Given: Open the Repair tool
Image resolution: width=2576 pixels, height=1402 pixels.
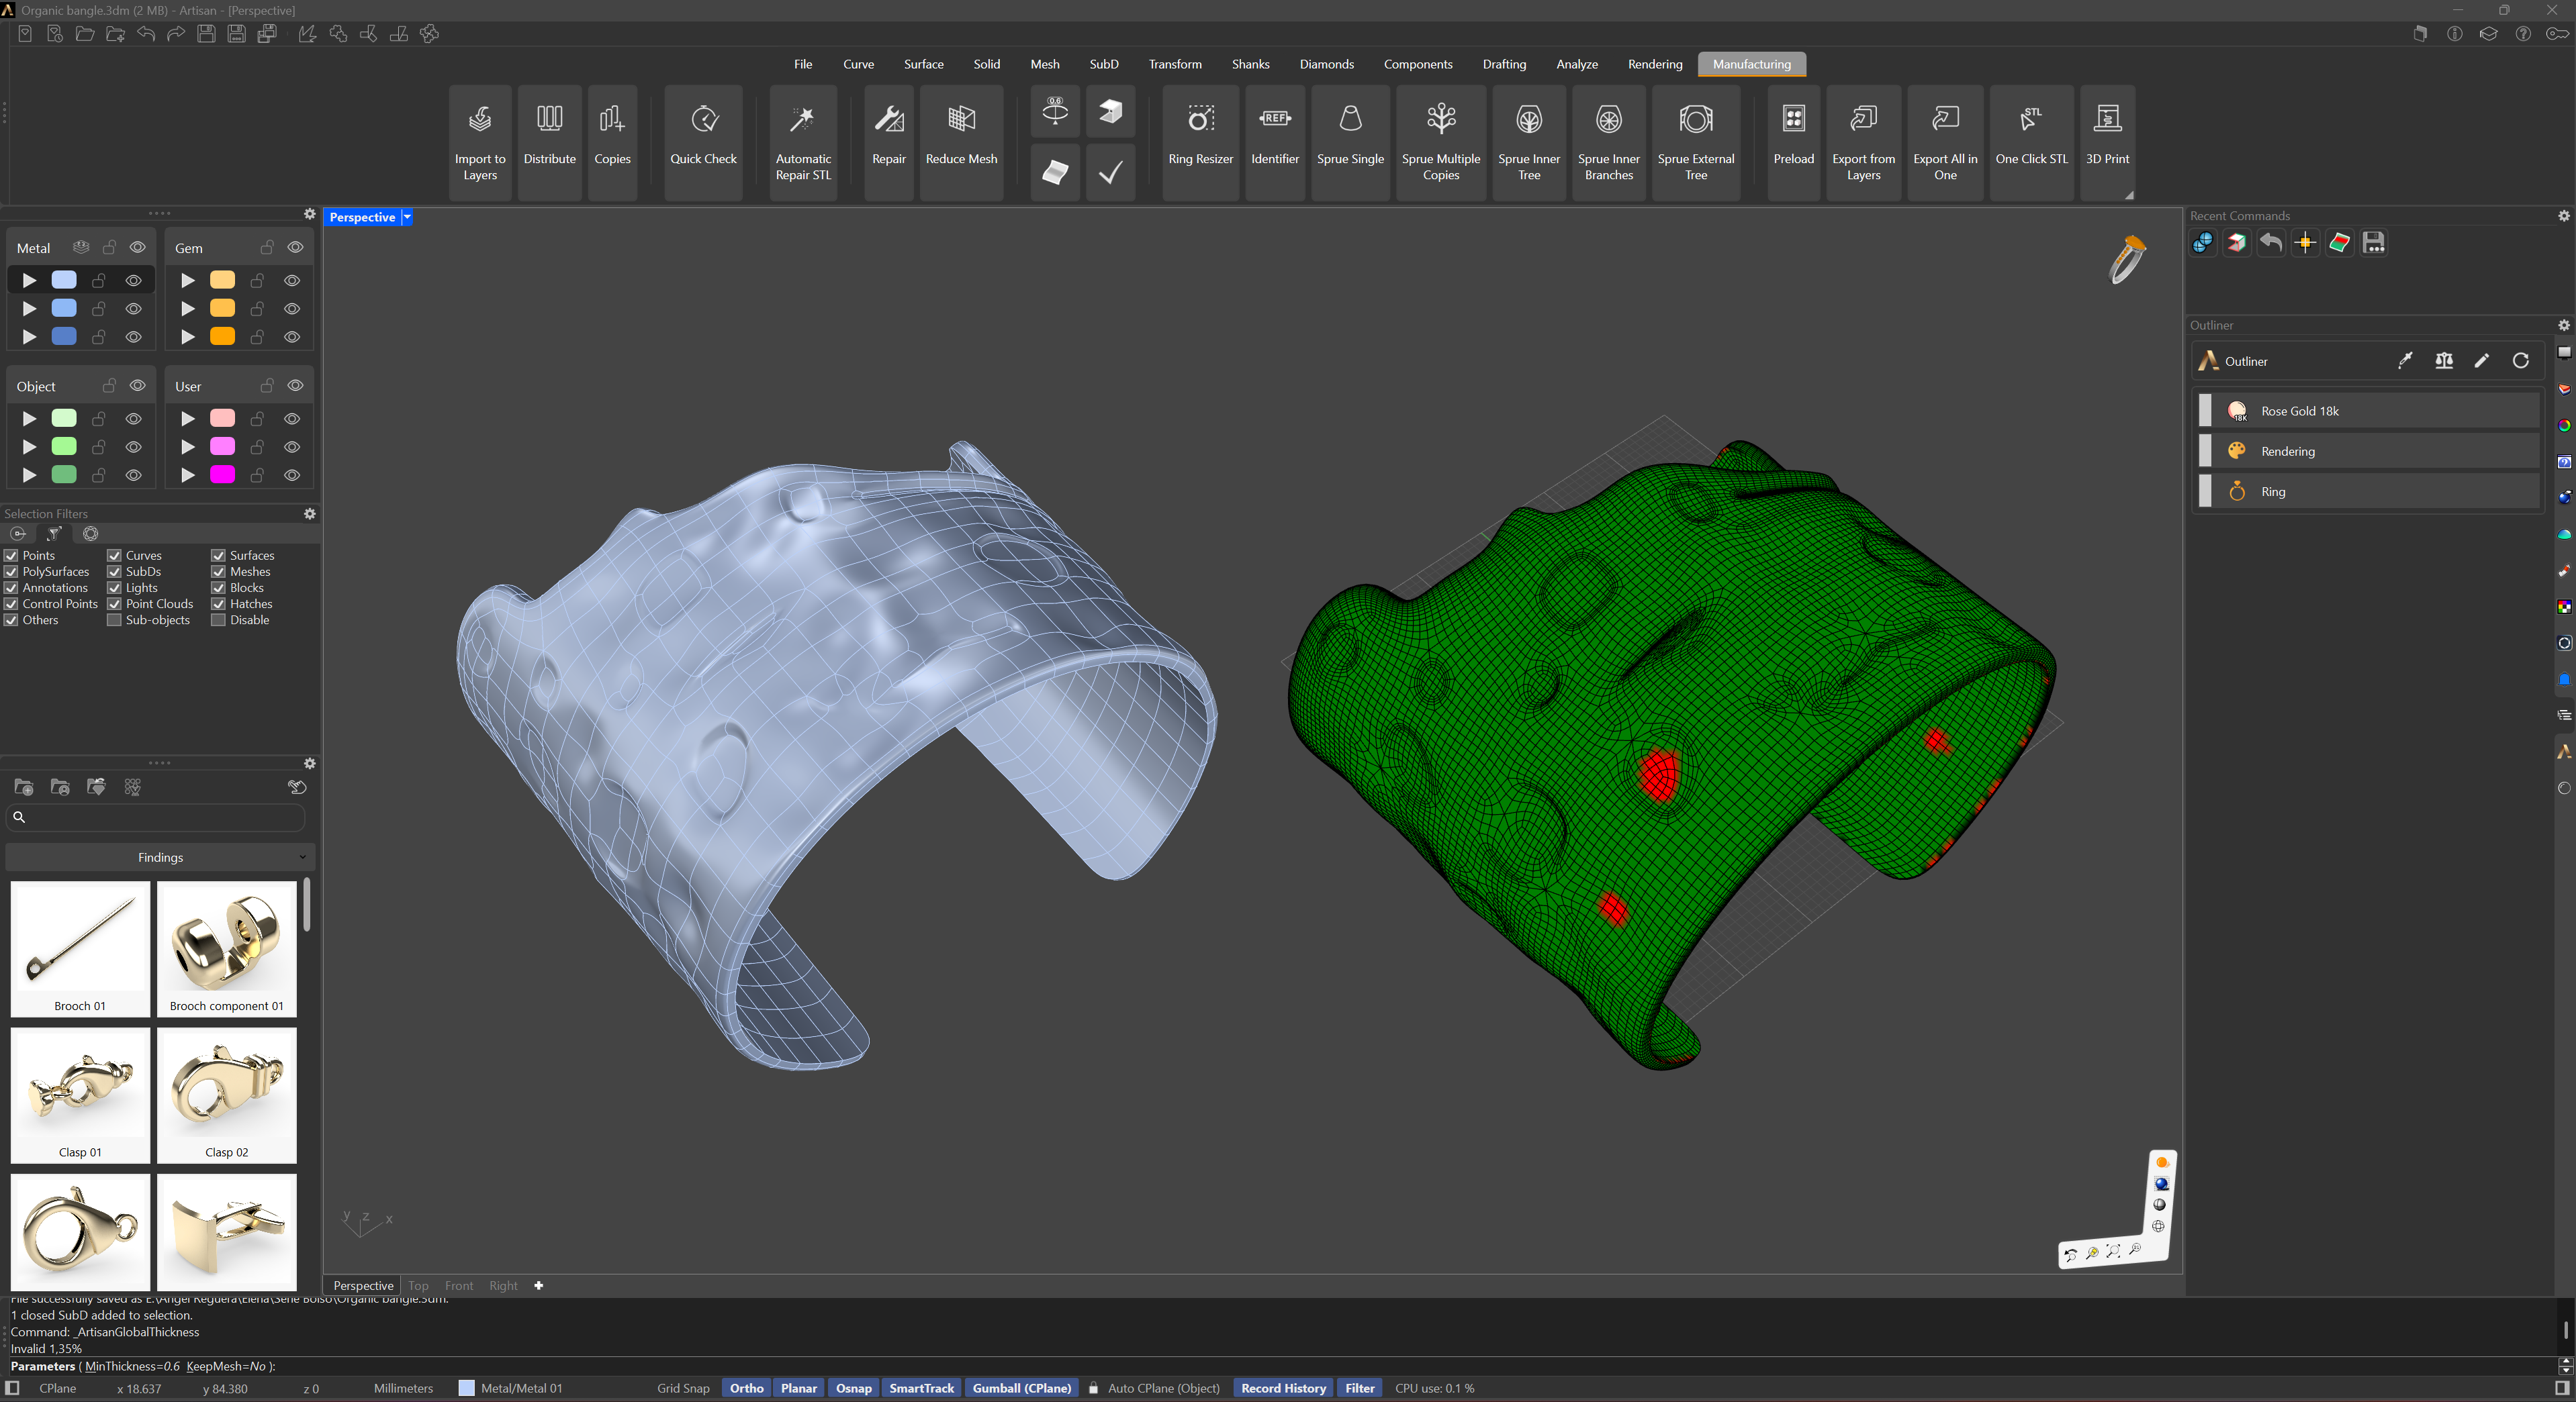Looking at the screenshot, I should click(x=888, y=143).
